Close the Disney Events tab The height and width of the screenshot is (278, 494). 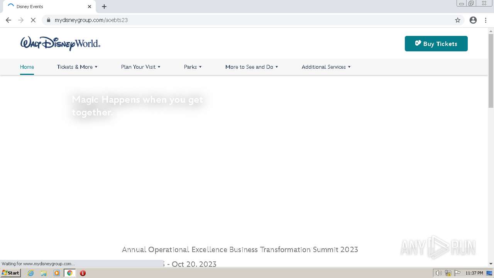(x=90, y=7)
